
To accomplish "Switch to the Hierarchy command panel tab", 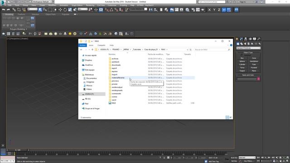I will pyautogui.click(x=246, y=39).
